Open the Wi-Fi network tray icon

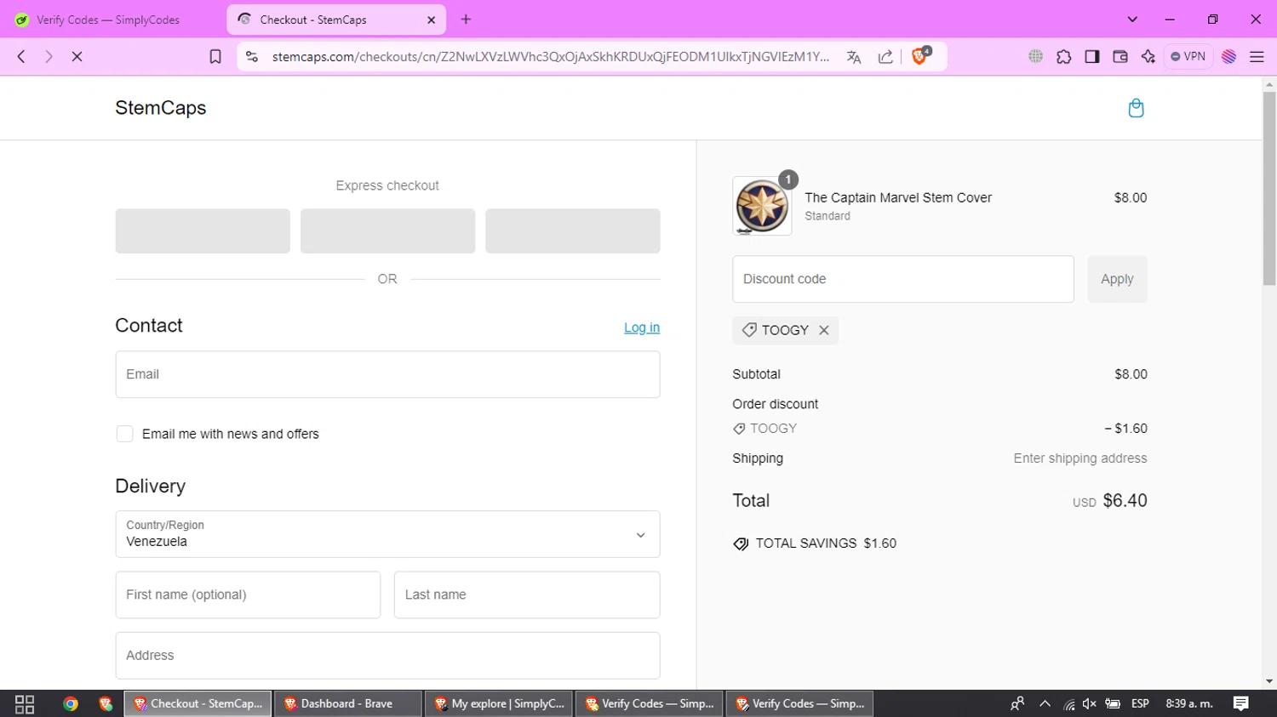click(1068, 703)
